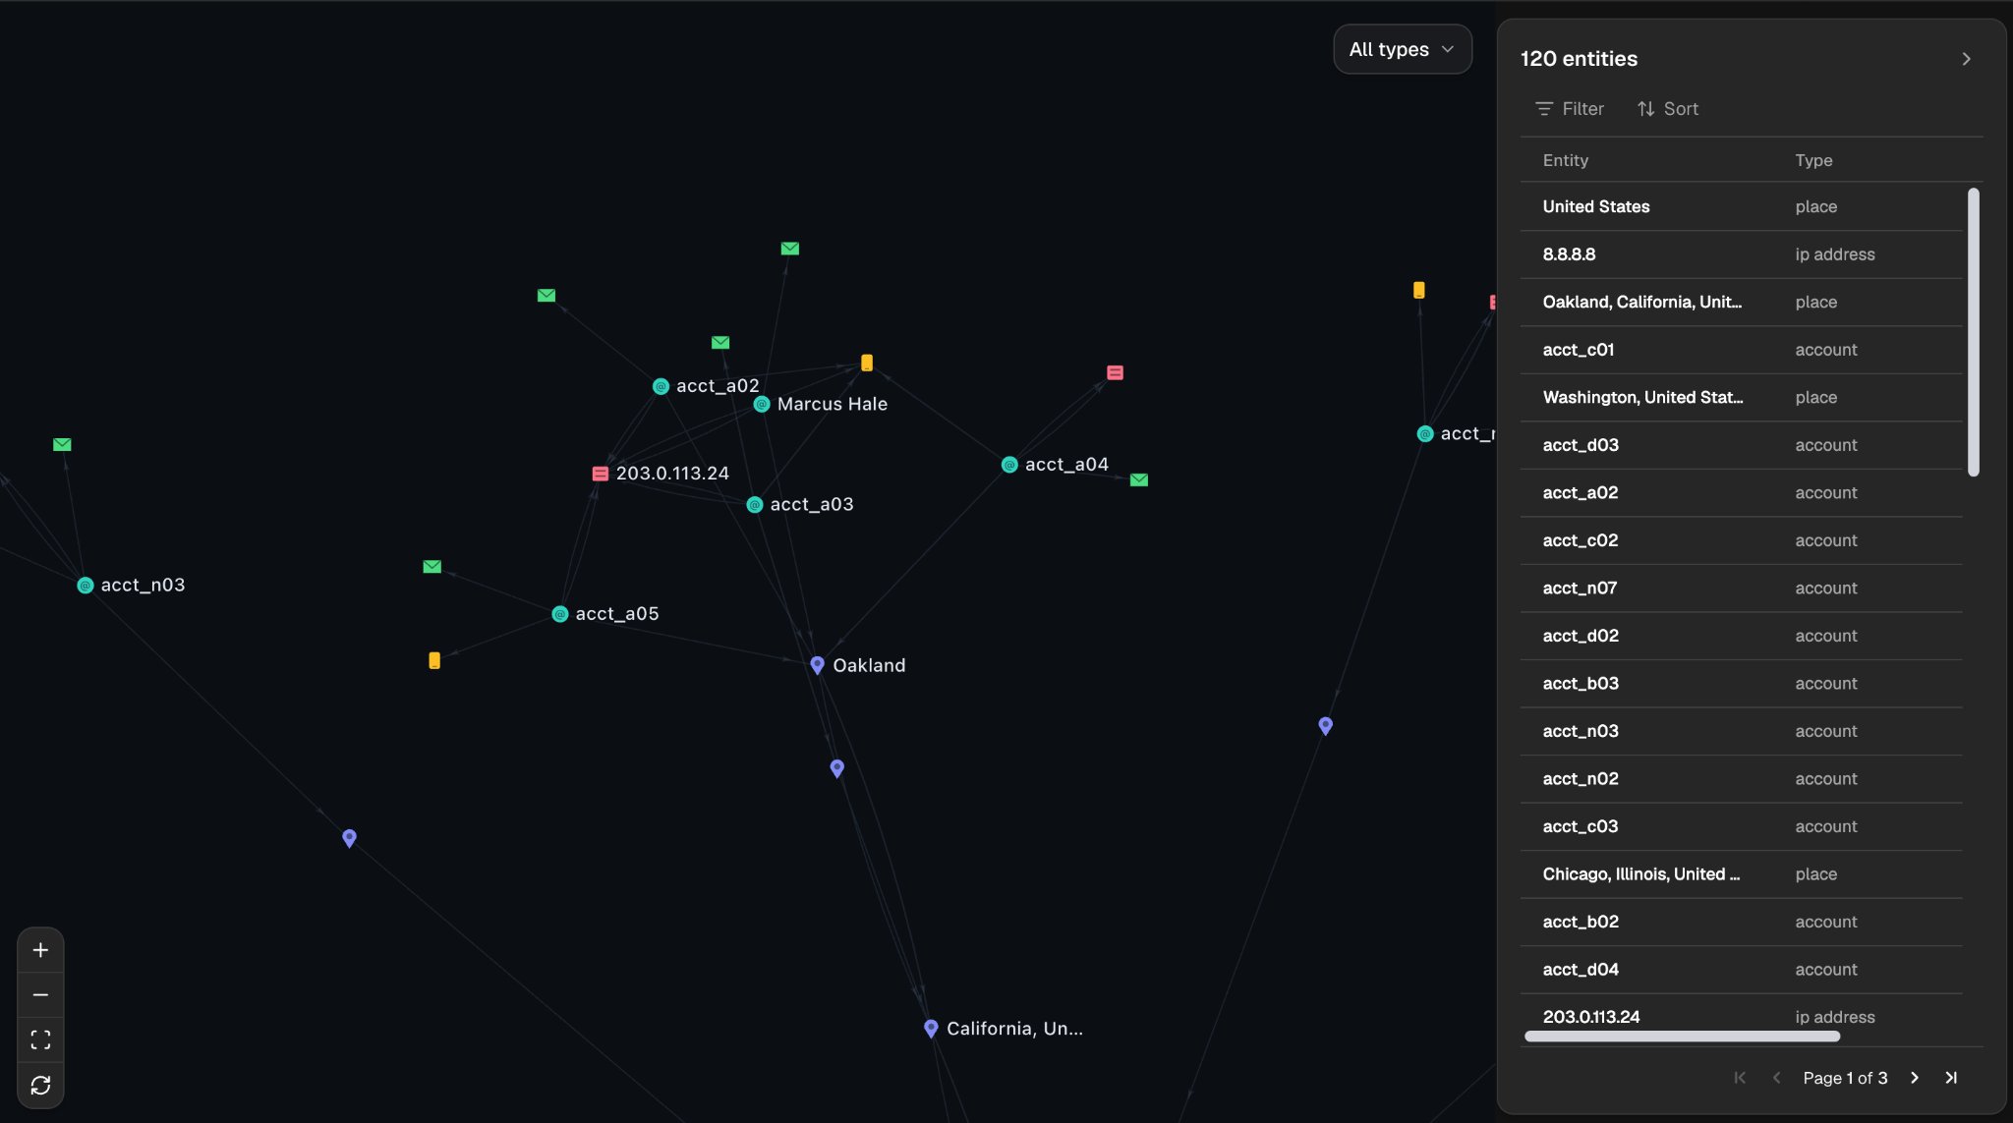Click the Oakland place pin node
Screen dimensions: 2013x1123
pos(817,665)
